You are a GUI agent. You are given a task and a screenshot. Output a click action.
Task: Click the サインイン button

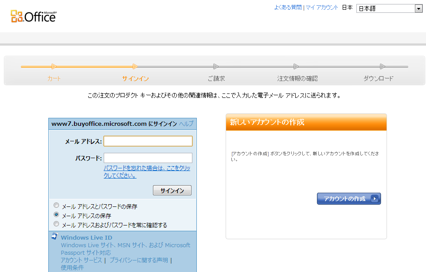pyautogui.click(x=172, y=190)
